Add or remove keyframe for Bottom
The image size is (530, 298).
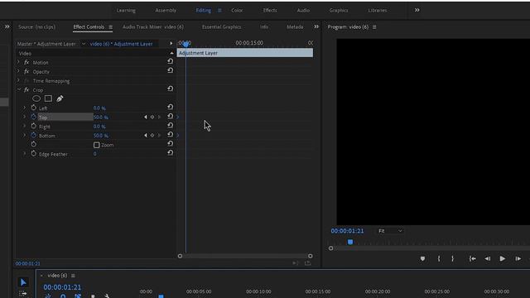pos(152,135)
